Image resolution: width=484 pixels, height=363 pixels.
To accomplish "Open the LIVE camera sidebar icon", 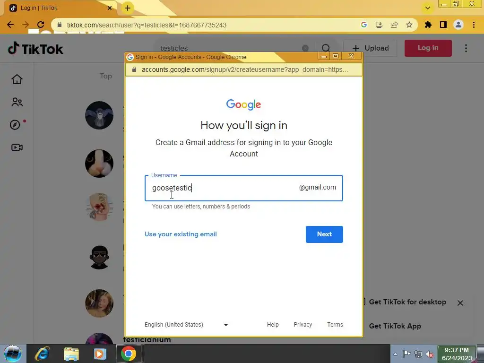I will [17, 147].
